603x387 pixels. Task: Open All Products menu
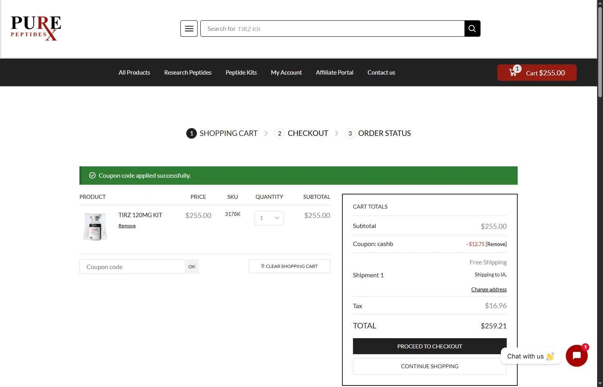click(x=134, y=73)
